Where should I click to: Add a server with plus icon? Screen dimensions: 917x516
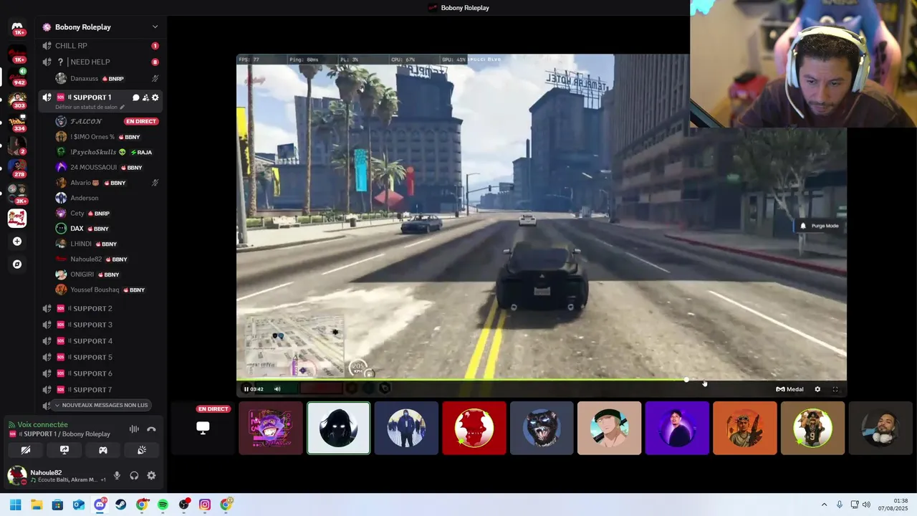(17, 242)
